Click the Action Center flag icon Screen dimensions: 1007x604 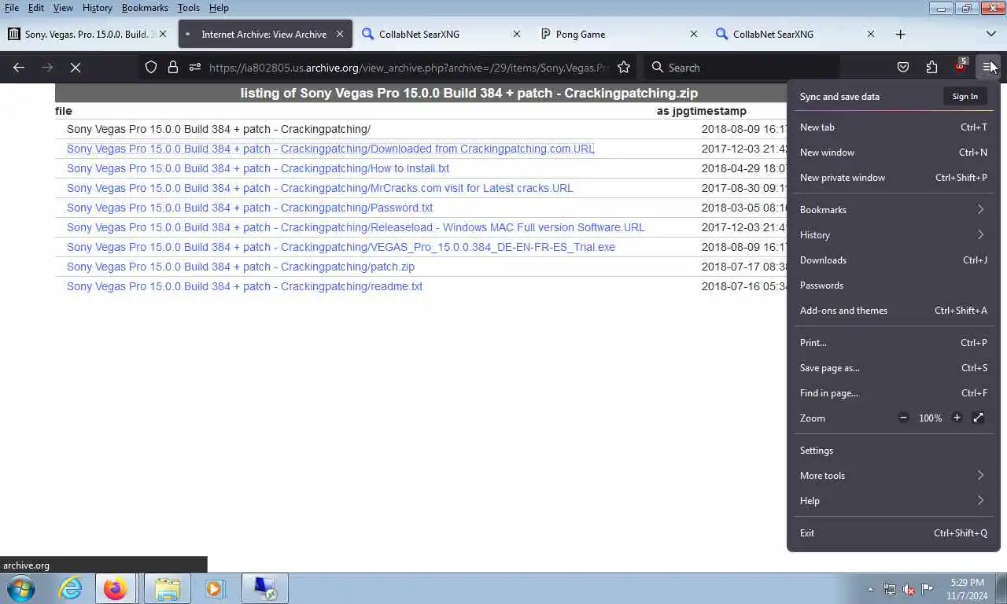[928, 589]
